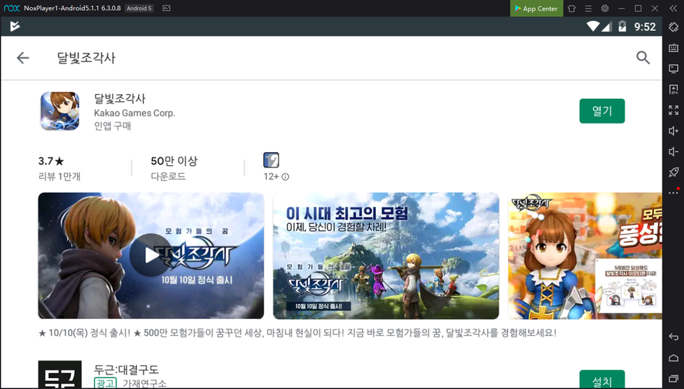Viewport: 684px width, 389px height.
Task: Open the Nox App Center
Action: [x=537, y=8]
